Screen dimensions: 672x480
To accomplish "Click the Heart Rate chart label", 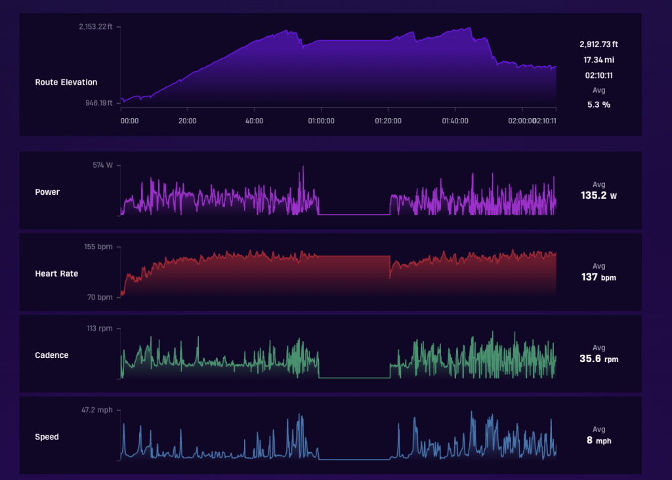I will [x=56, y=273].
